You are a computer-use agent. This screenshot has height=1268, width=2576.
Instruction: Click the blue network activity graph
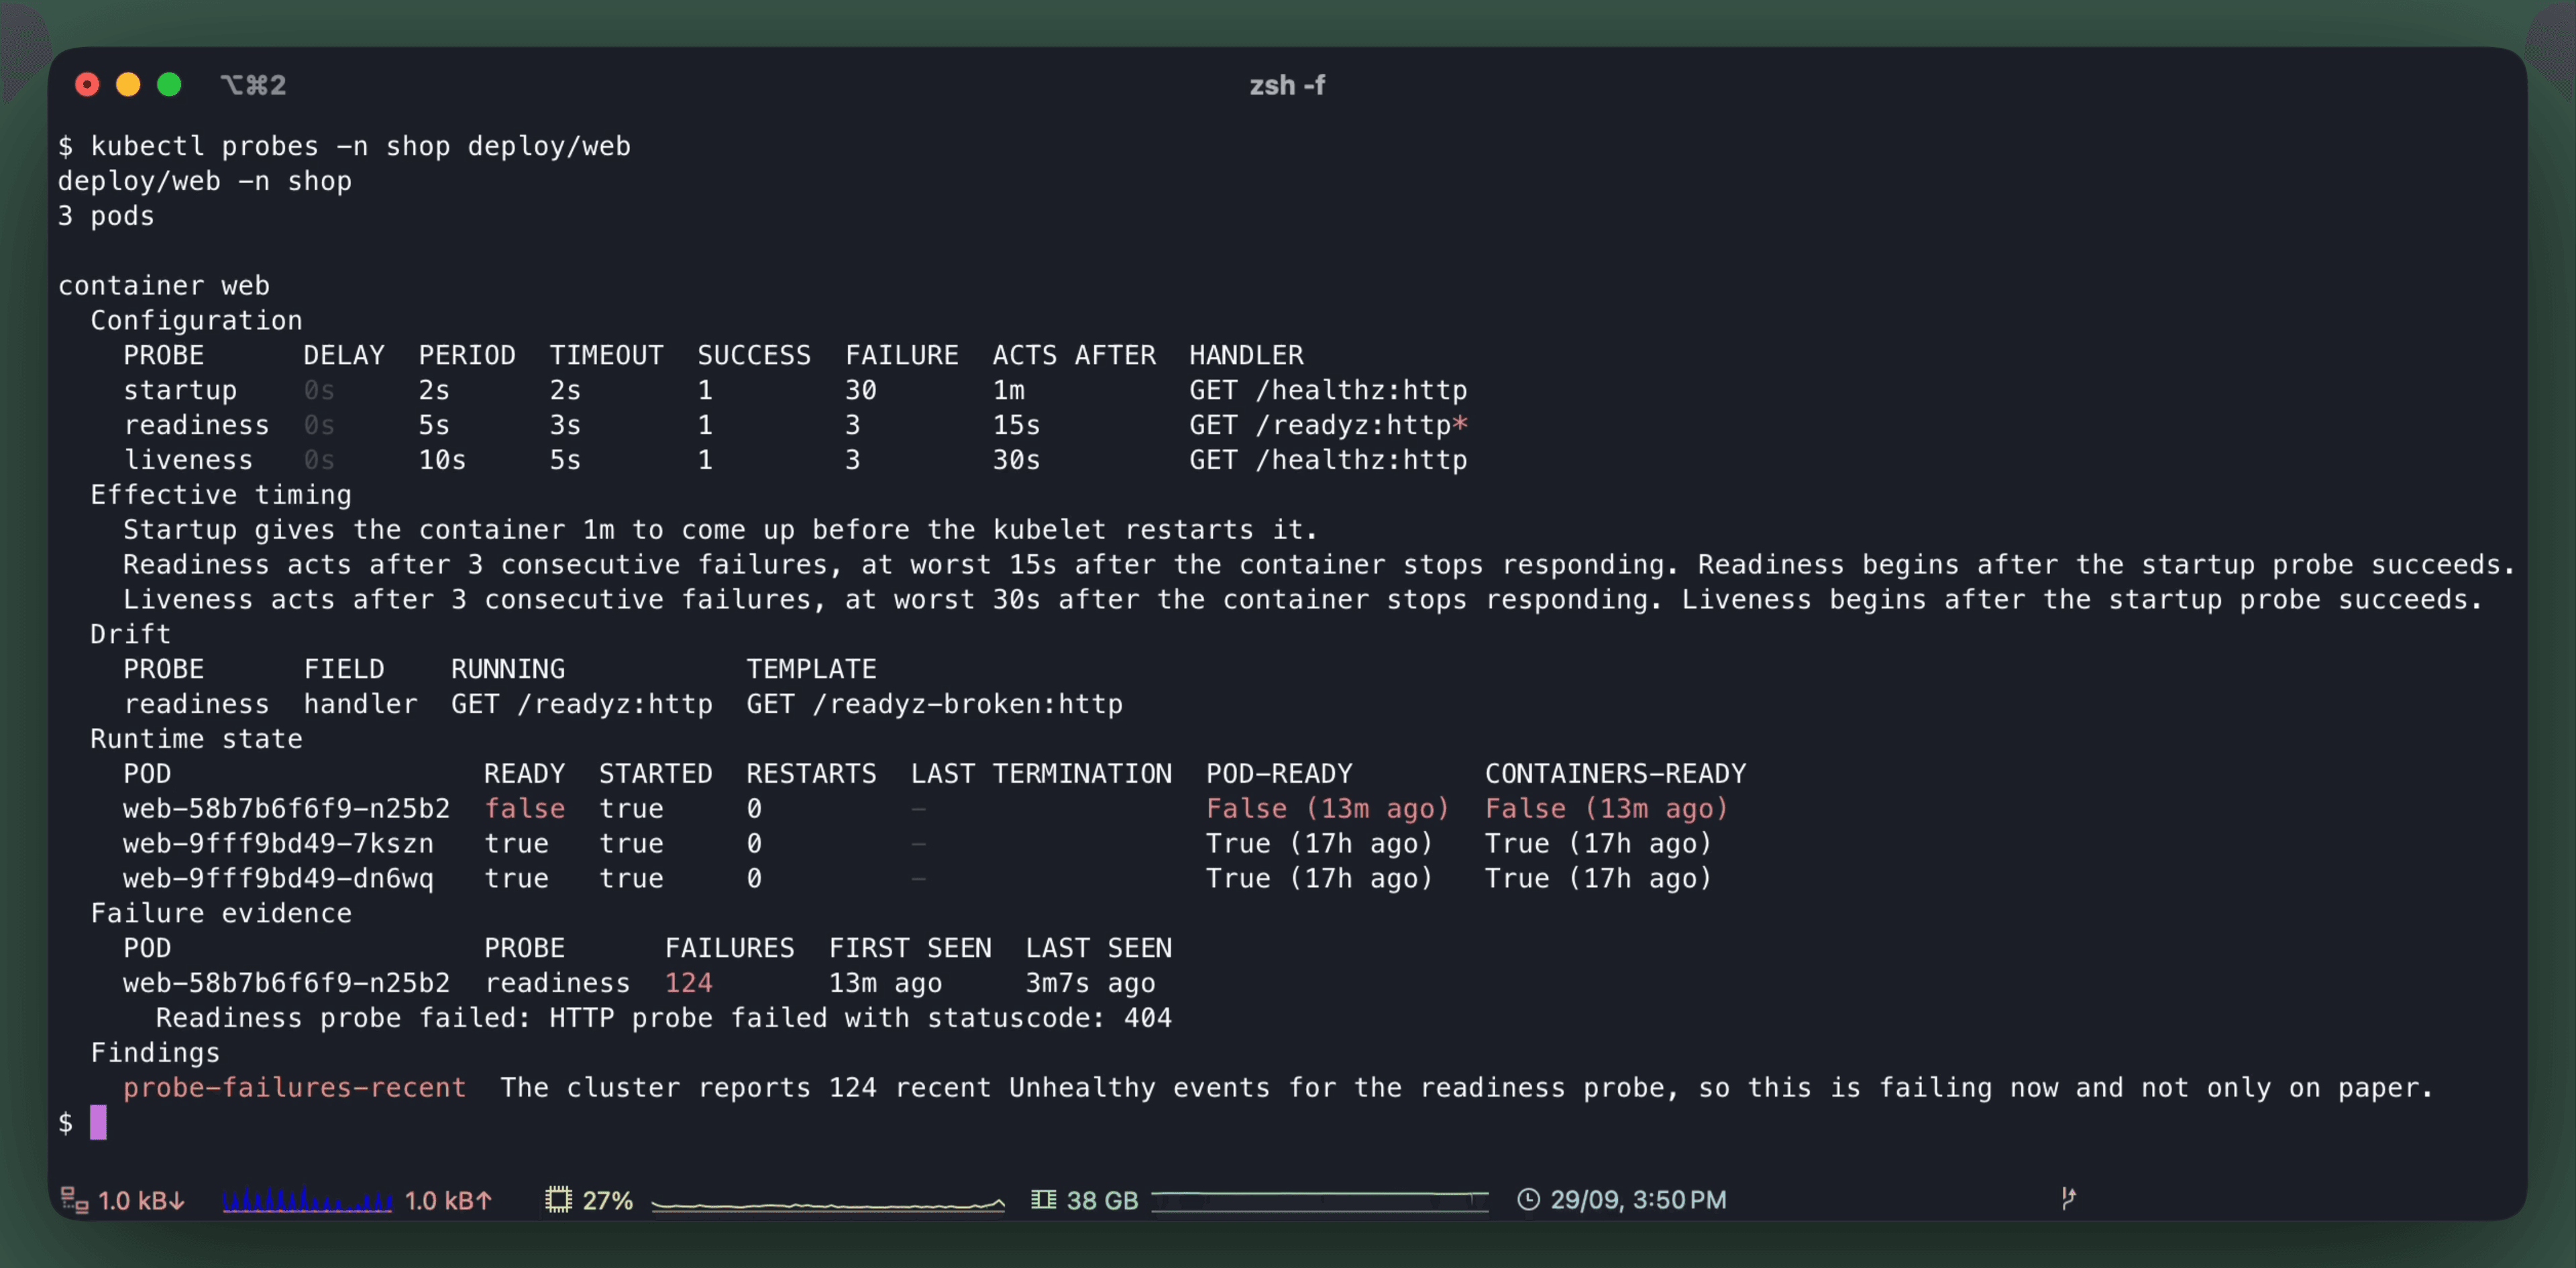tap(307, 1199)
